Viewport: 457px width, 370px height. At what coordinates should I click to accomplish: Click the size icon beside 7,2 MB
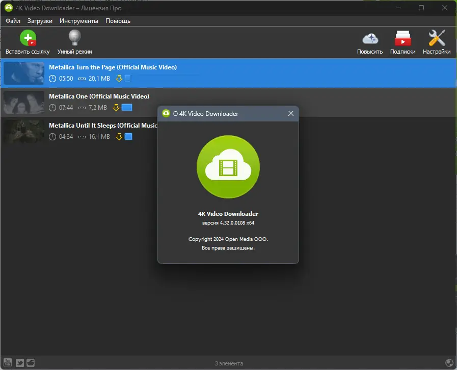pyautogui.click(x=82, y=108)
